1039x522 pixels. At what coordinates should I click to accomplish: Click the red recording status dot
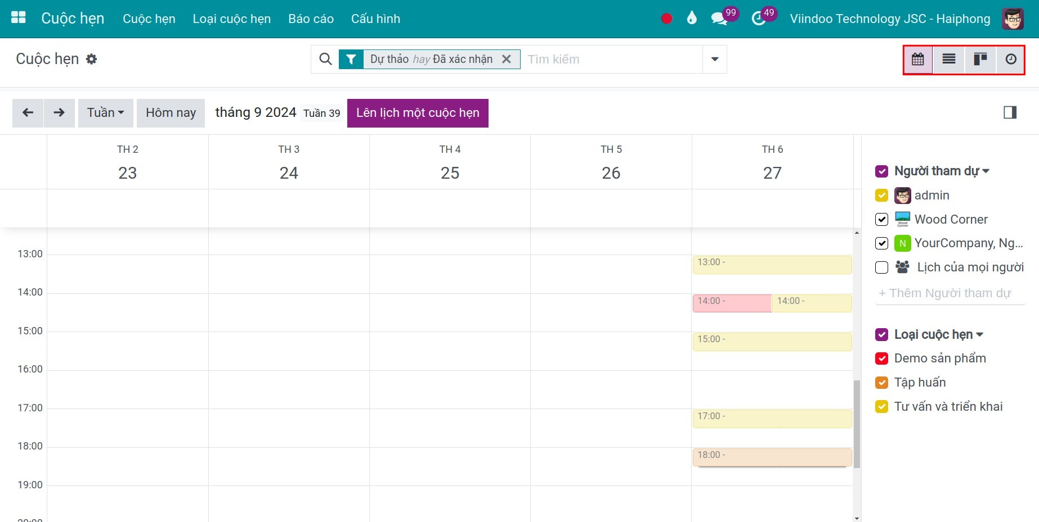[x=666, y=19]
